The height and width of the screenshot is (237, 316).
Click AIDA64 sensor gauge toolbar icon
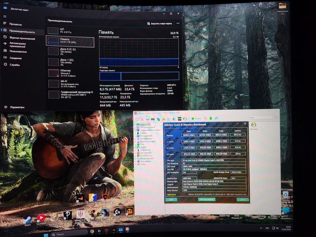click(185, 119)
